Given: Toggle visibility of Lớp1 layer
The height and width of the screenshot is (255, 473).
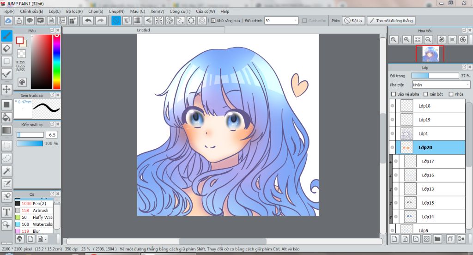Looking at the screenshot, I should point(393,134).
